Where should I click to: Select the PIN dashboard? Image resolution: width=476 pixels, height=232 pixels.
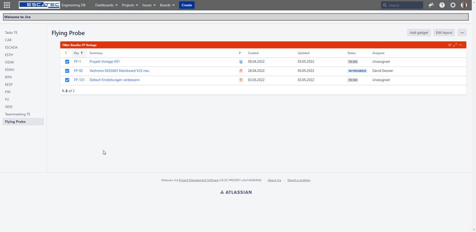pos(23,92)
